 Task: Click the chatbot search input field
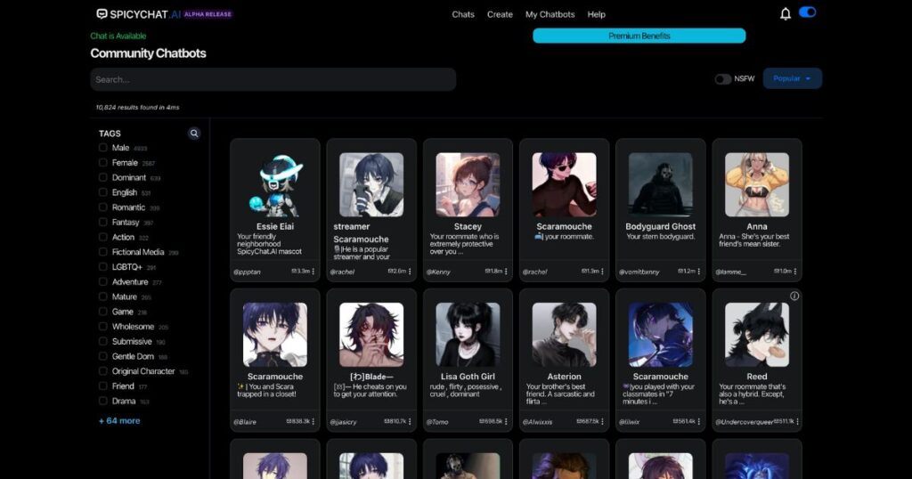click(273, 79)
